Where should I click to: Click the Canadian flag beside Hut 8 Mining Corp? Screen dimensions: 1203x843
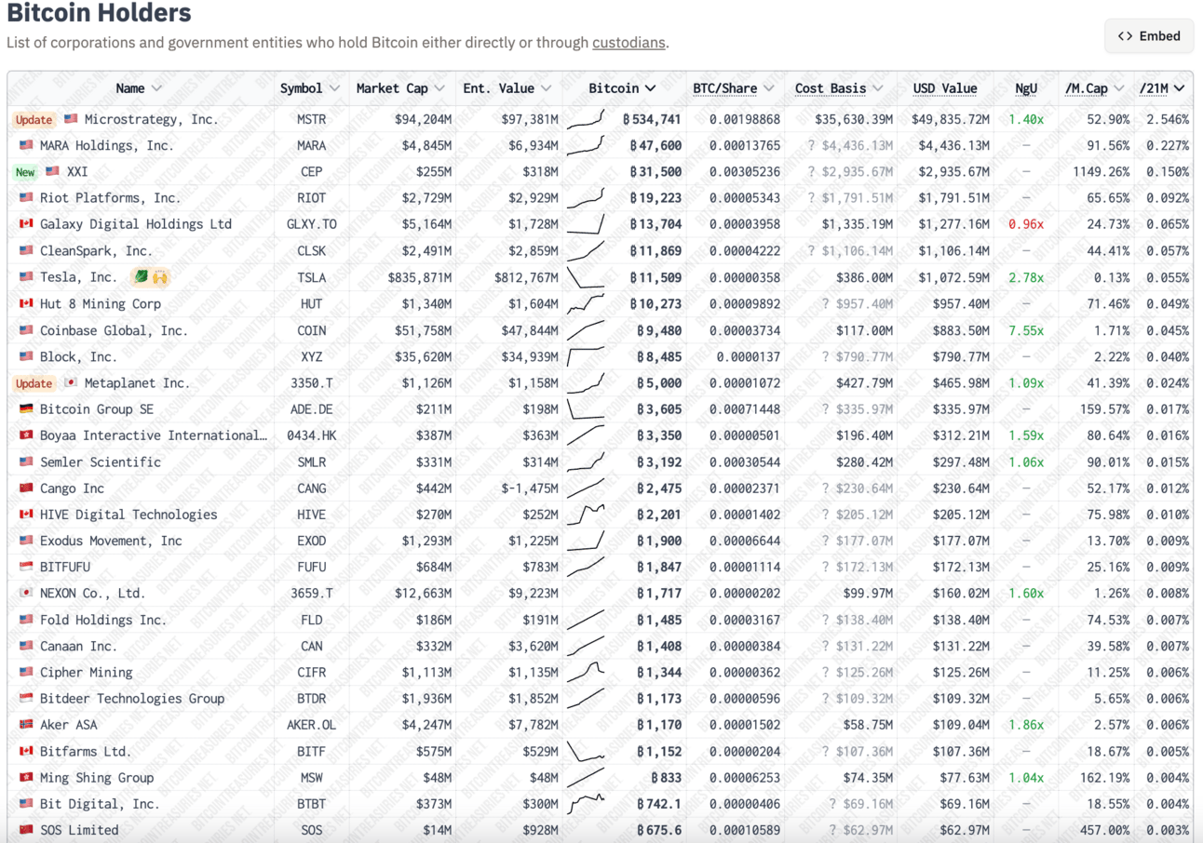(26, 303)
